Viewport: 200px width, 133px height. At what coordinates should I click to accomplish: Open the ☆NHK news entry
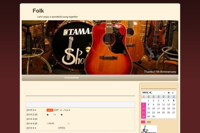[58, 124]
